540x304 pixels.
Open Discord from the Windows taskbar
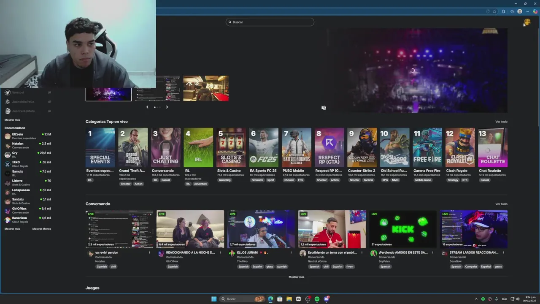coord(327,299)
